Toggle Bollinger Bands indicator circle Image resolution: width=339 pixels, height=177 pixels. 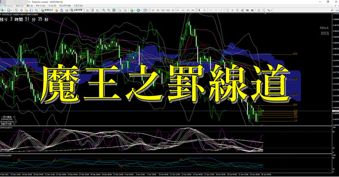16,122
